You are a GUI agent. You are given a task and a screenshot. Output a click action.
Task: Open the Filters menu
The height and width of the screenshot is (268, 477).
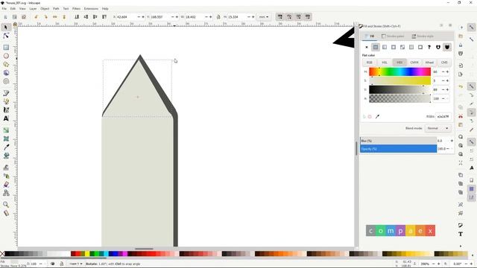pyautogui.click(x=76, y=8)
